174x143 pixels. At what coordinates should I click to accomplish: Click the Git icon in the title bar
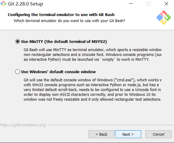tap(3, 4)
